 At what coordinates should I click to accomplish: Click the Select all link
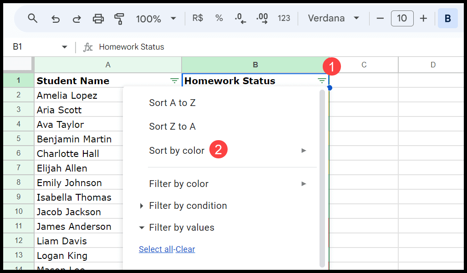pyautogui.click(x=156, y=249)
